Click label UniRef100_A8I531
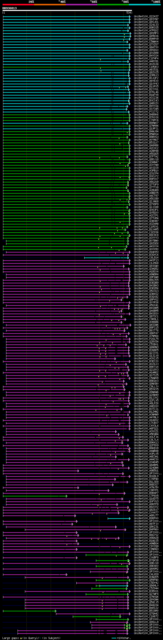The height and width of the screenshot is (640, 163). point(146,70)
